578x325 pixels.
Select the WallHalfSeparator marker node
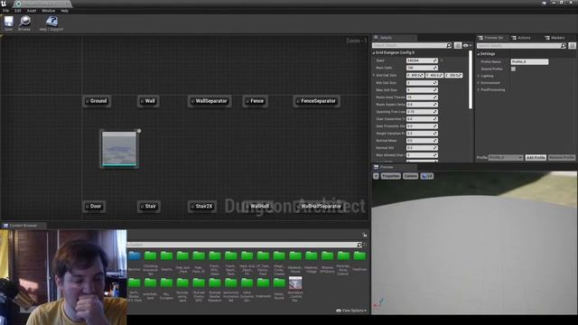click(x=319, y=207)
